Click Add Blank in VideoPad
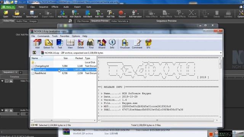 tap(88, 14)
